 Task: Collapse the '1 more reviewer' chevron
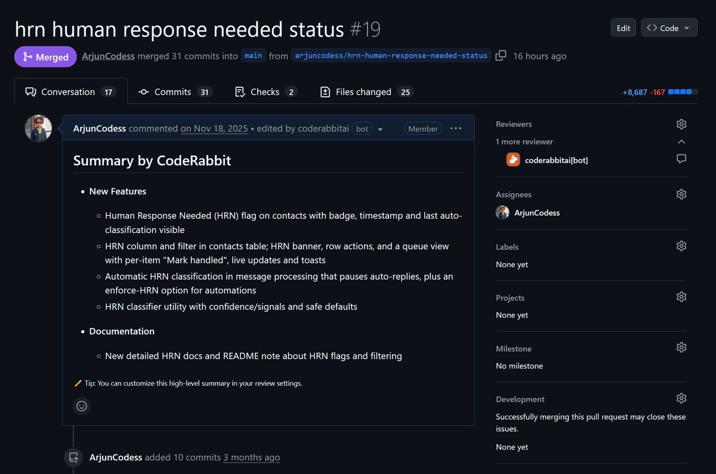(681, 142)
